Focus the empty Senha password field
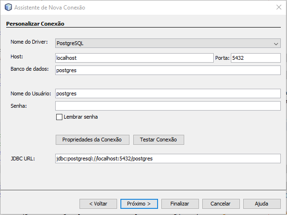287x215 pixels. click(x=168, y=106)
